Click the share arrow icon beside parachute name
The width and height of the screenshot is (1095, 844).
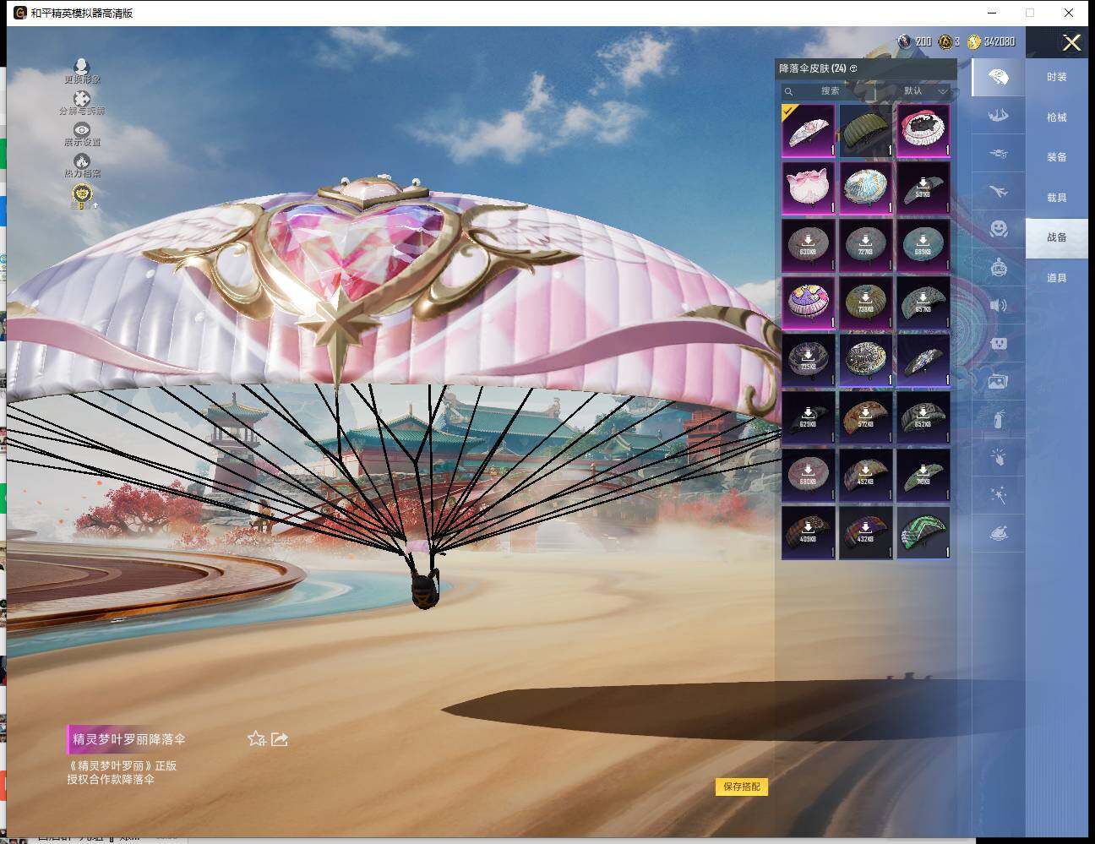(280, 739)
